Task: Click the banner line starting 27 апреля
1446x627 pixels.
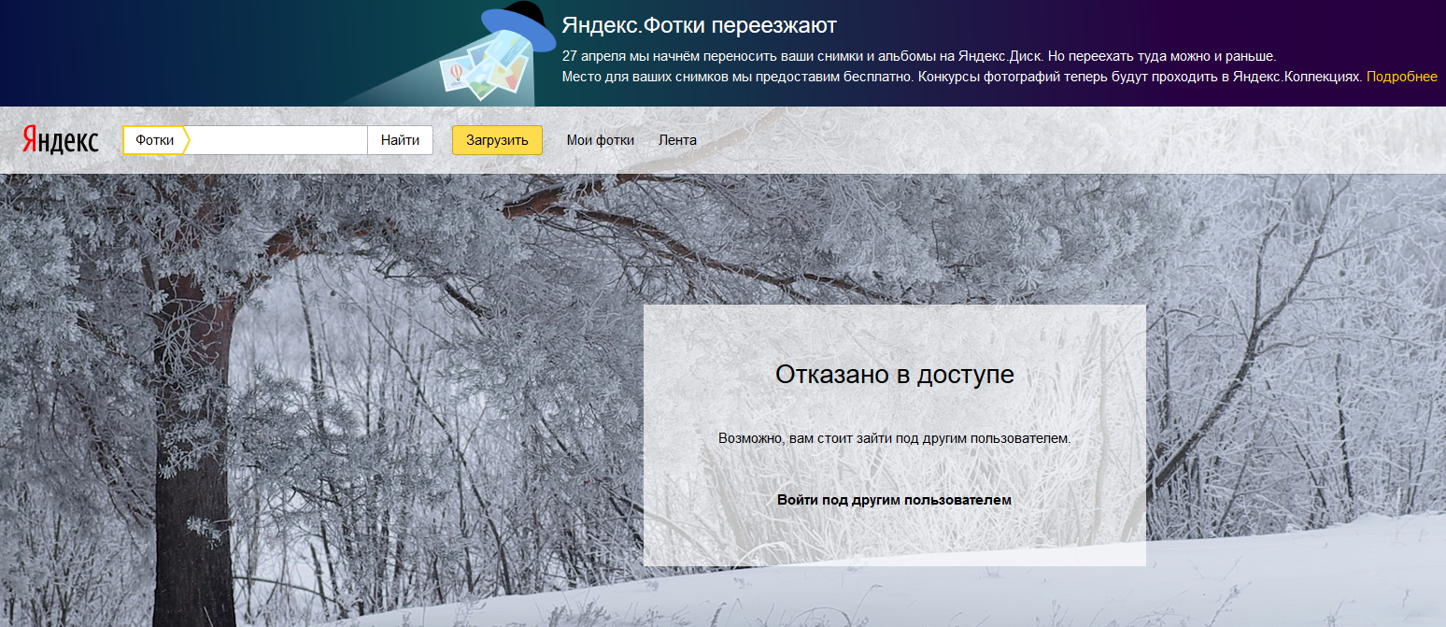Action: (x=919, y=56)
